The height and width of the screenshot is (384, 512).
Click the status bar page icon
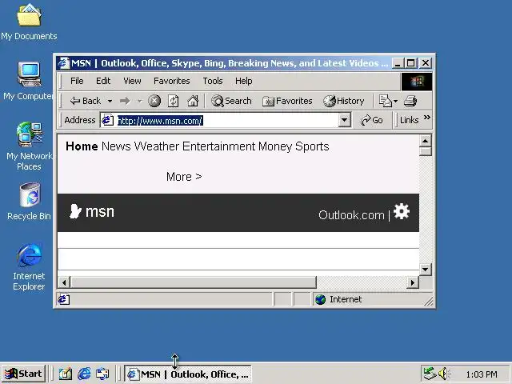pos(64,299)
